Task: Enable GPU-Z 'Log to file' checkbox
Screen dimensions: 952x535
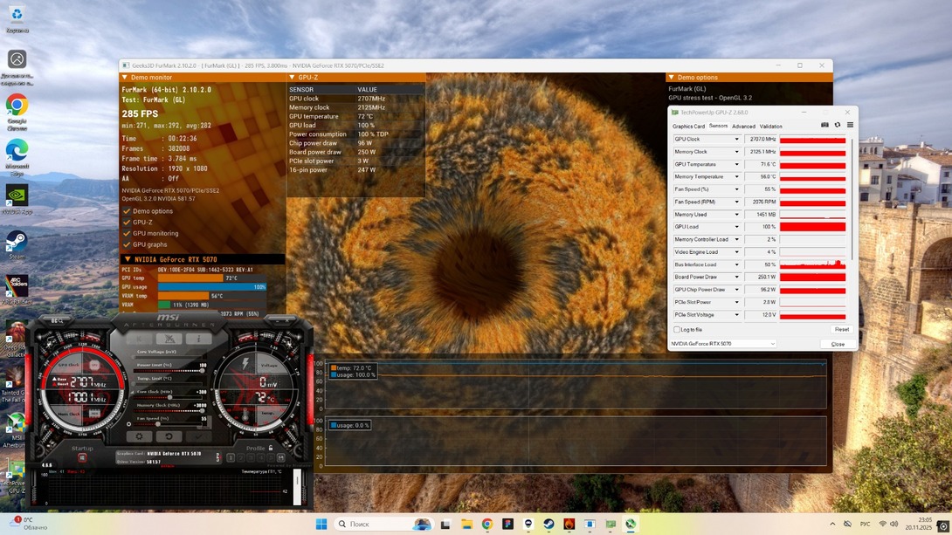Action: point(677,329)
